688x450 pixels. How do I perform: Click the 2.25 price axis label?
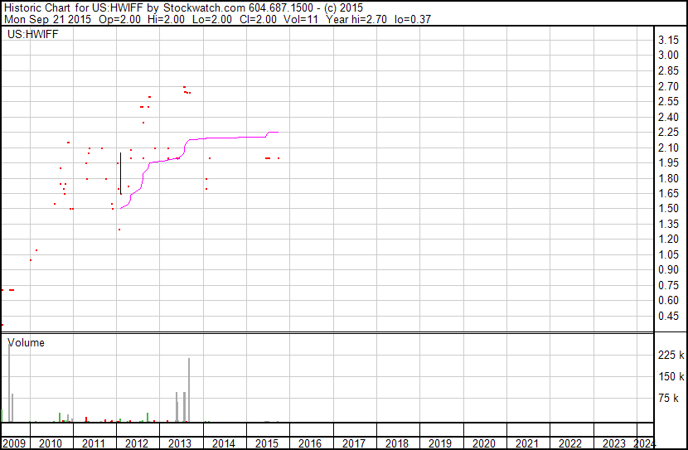(668, 132)
